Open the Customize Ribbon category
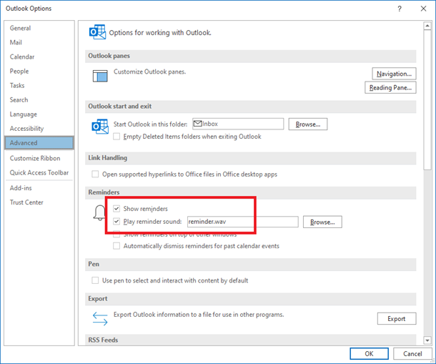Screen dimensions: 436x364 tap(35, 158)
